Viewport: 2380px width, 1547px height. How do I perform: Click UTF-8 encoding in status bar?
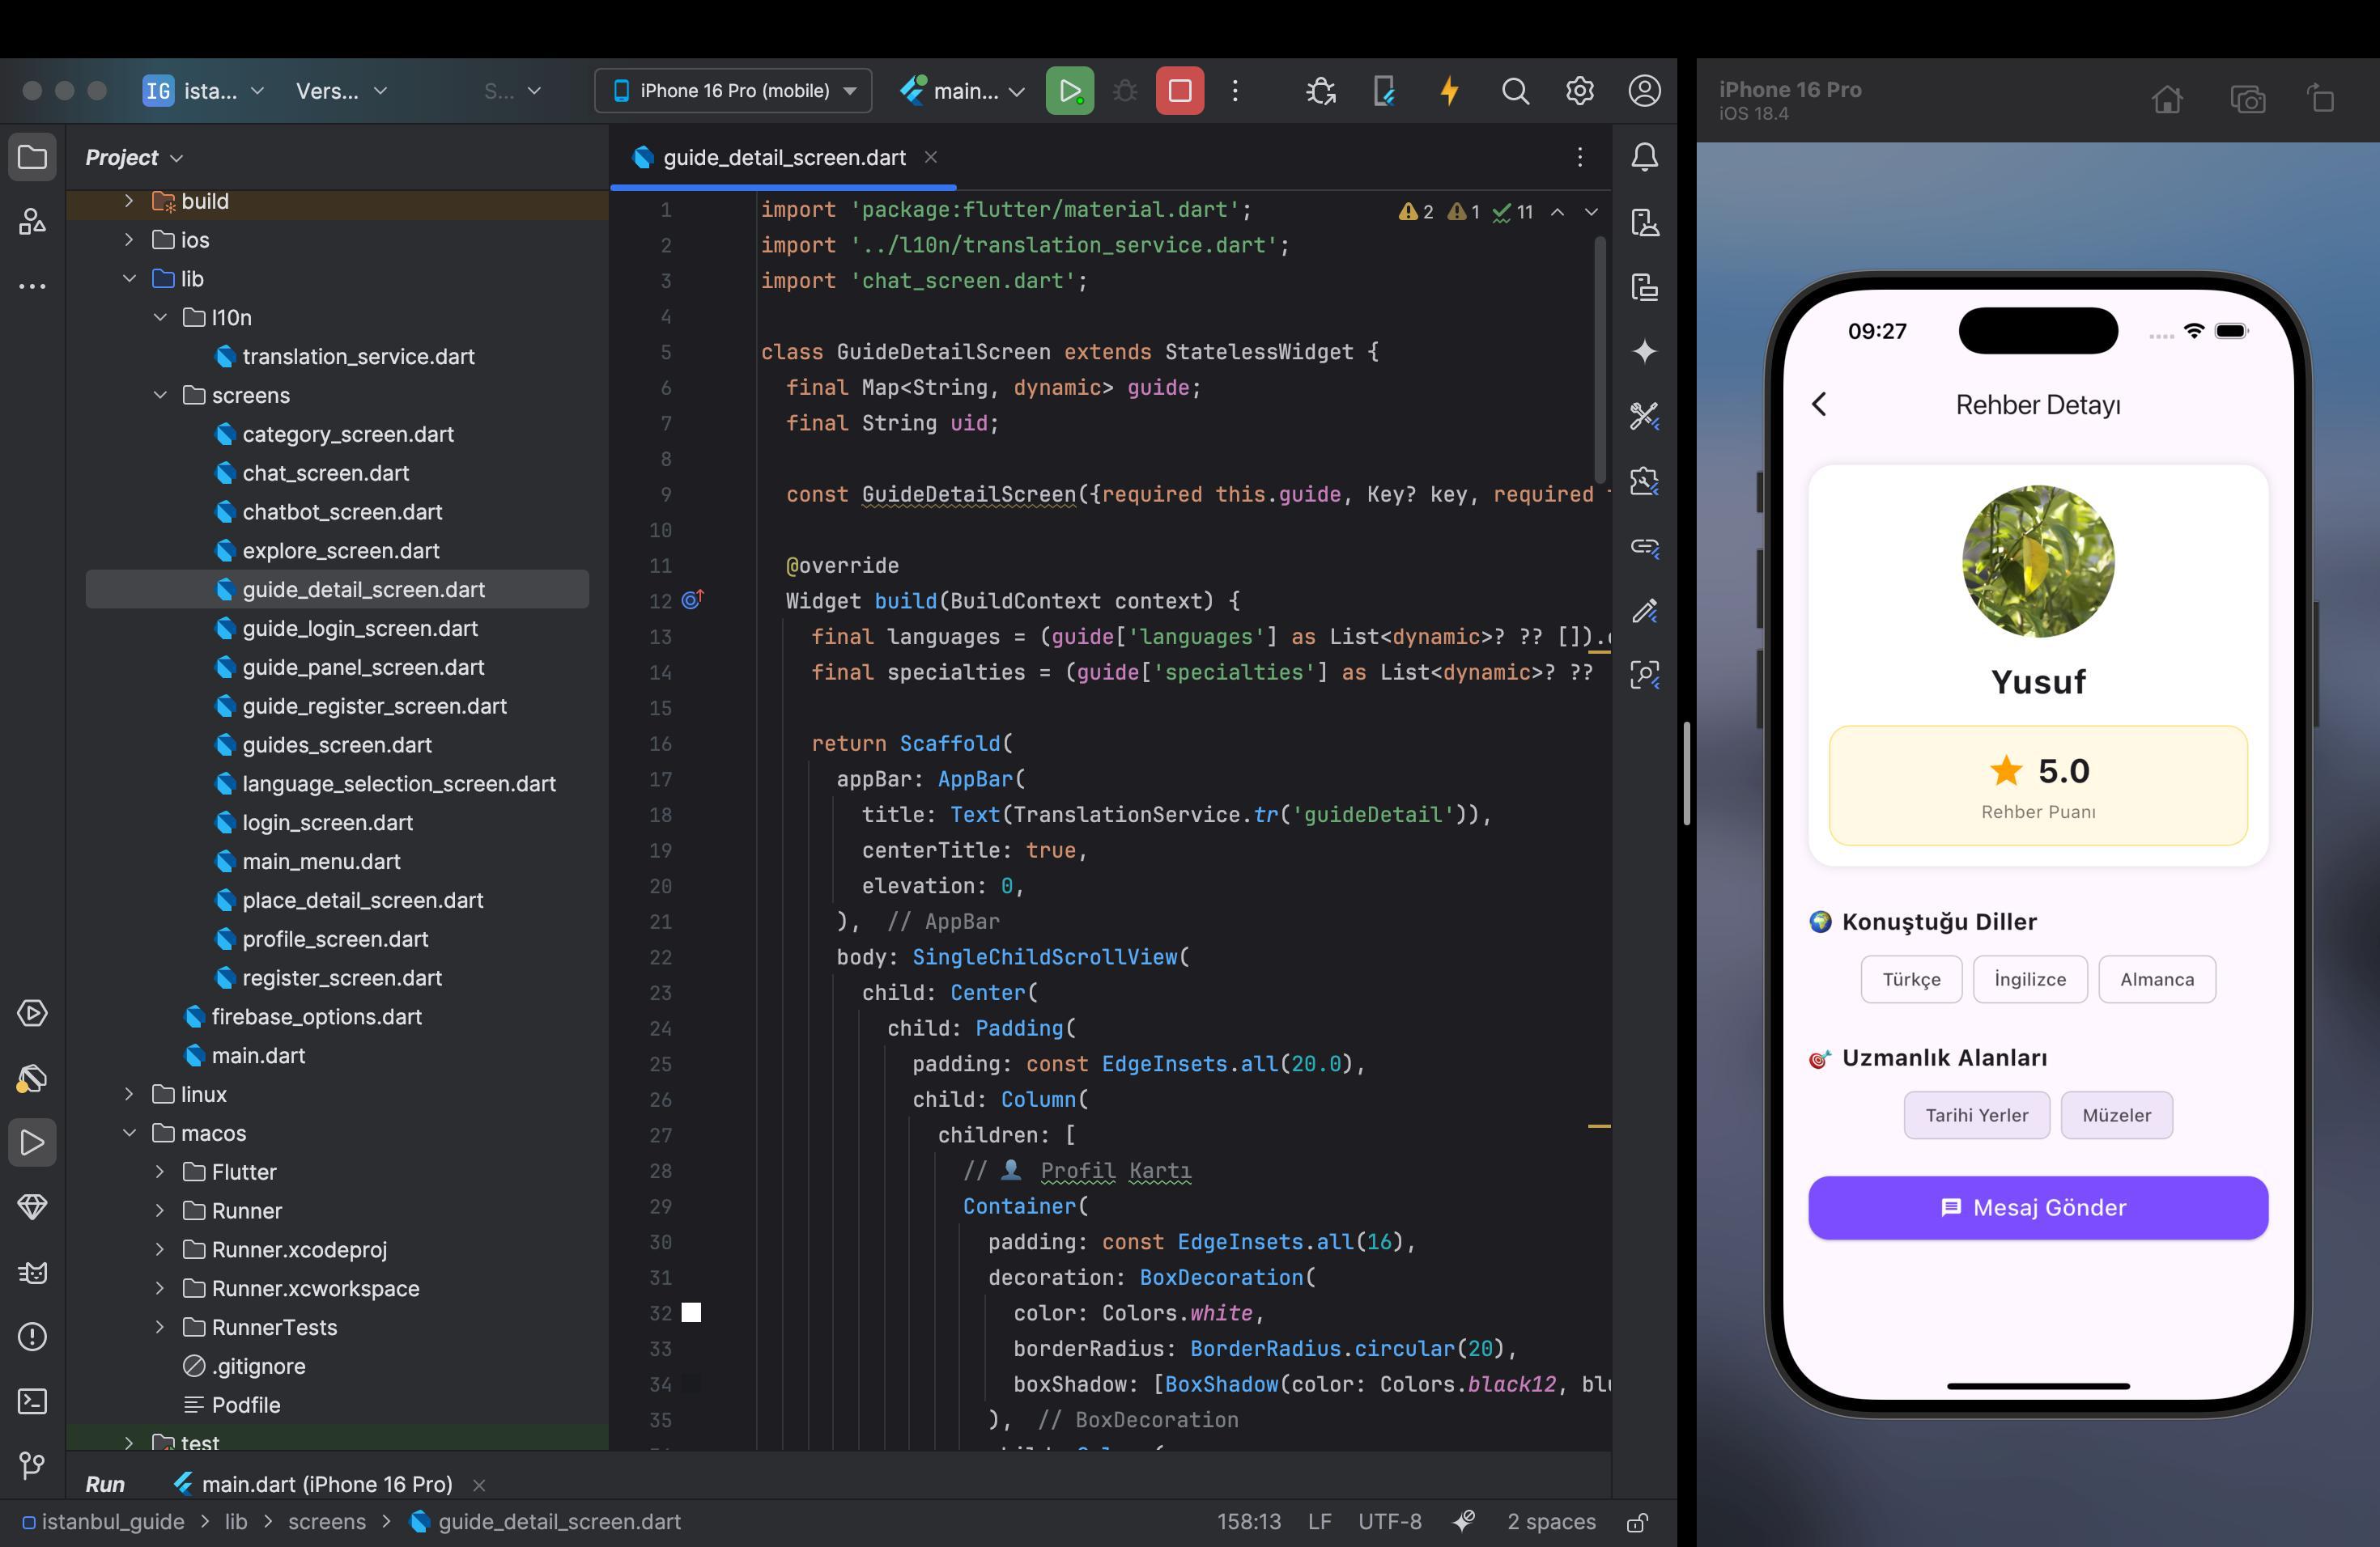pyautogui.click(x=1389, y=1522)
